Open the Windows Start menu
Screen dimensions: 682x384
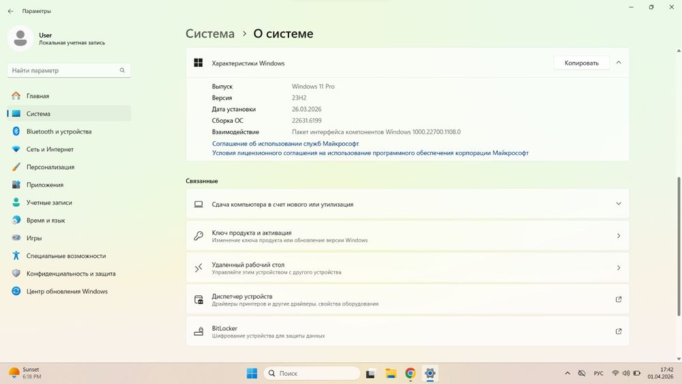252,373
